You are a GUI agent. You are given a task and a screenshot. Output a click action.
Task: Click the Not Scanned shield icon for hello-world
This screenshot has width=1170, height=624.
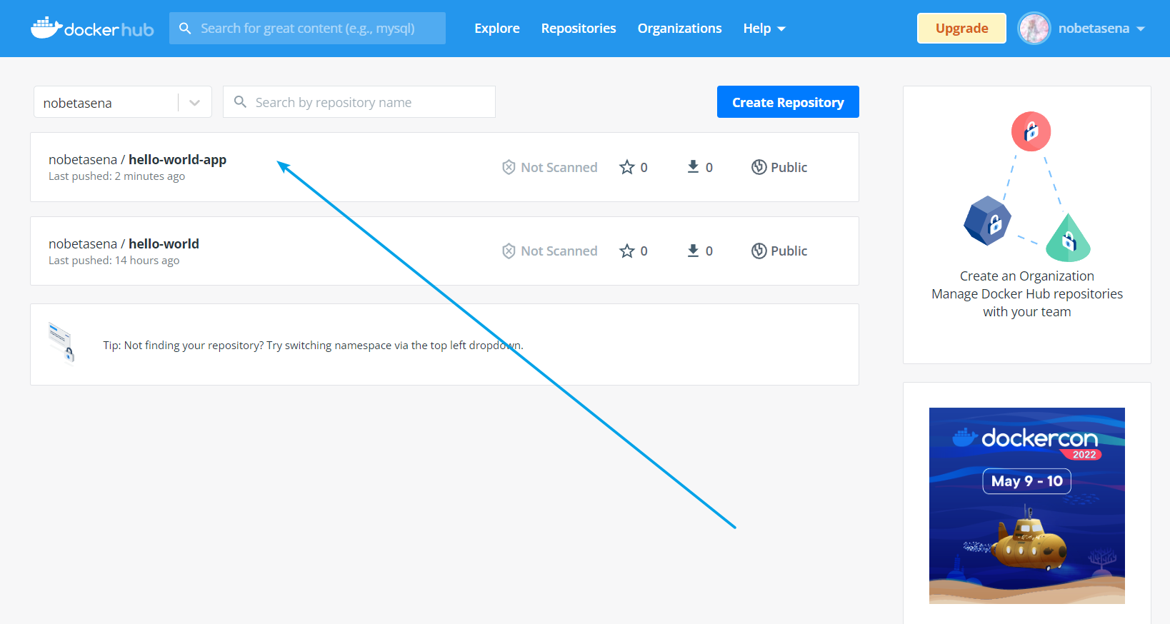click(509, 251)
